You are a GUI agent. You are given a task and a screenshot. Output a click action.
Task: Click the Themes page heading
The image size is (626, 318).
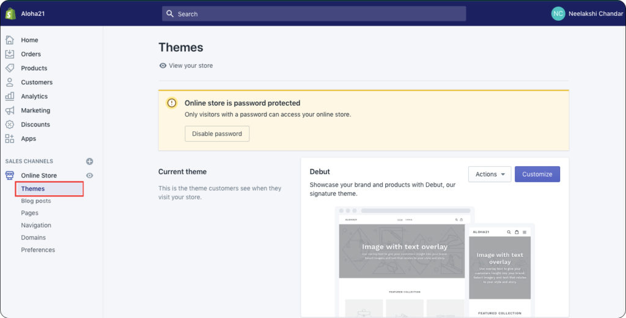click(x=181, y=47)
